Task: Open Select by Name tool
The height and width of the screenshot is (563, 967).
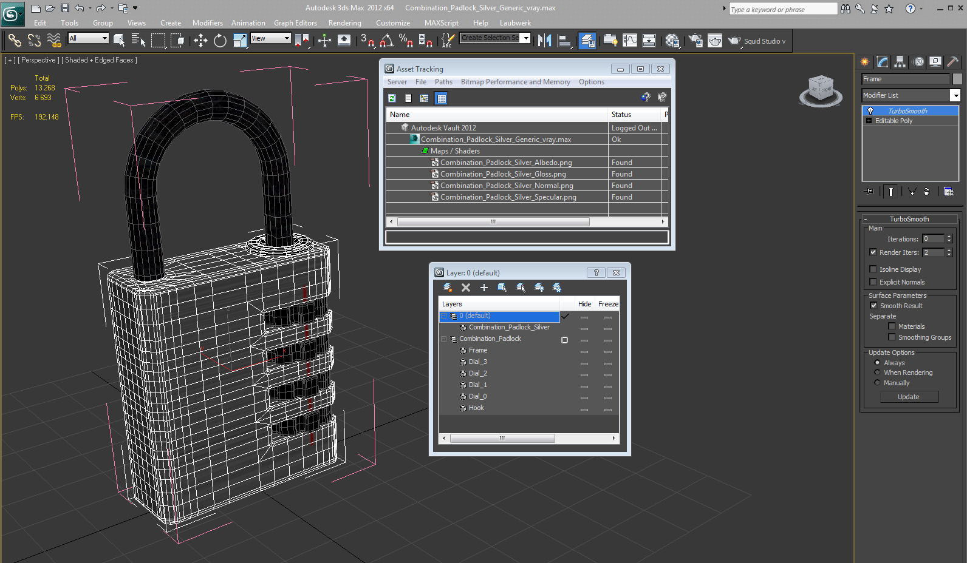Action: pyautogui.click(x=138, y=41)
